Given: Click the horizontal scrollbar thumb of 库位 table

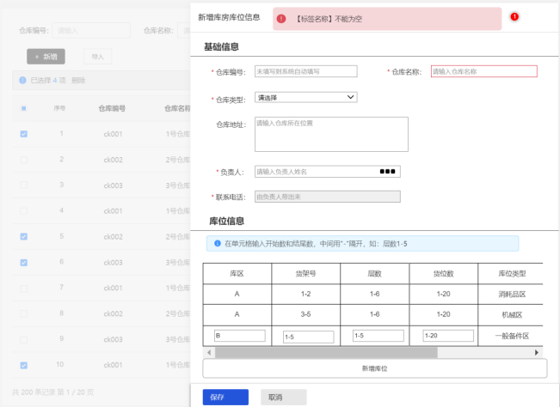Looking at the screenshot, I should click(x=326, y=352).
